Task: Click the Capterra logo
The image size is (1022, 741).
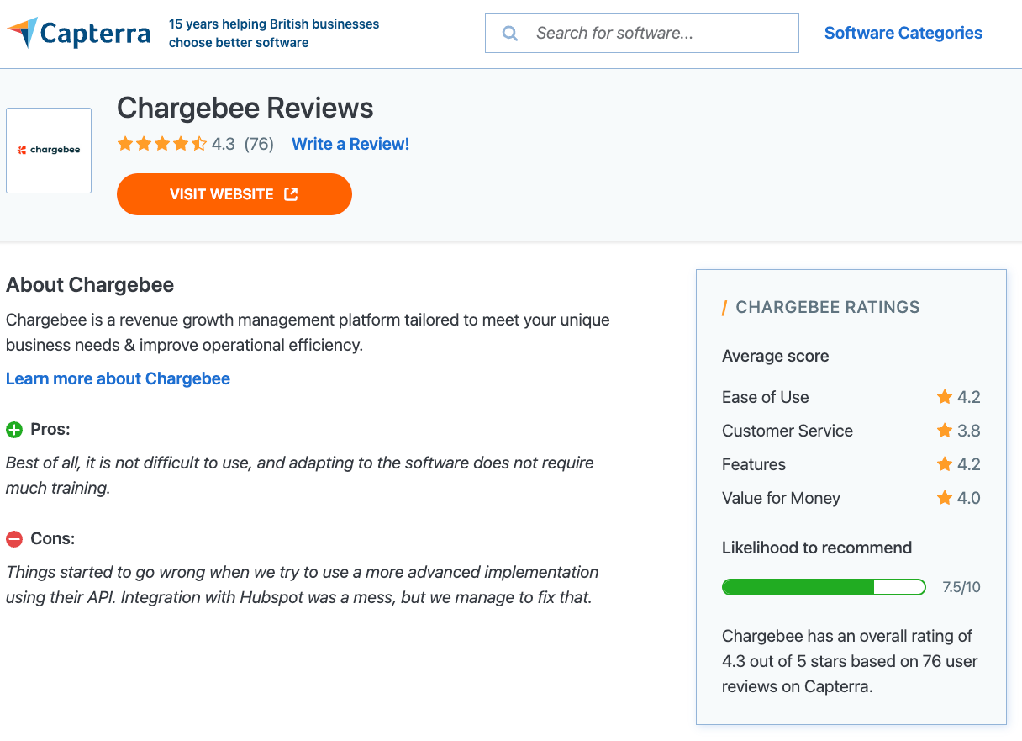Action: [x=78, y=33]
